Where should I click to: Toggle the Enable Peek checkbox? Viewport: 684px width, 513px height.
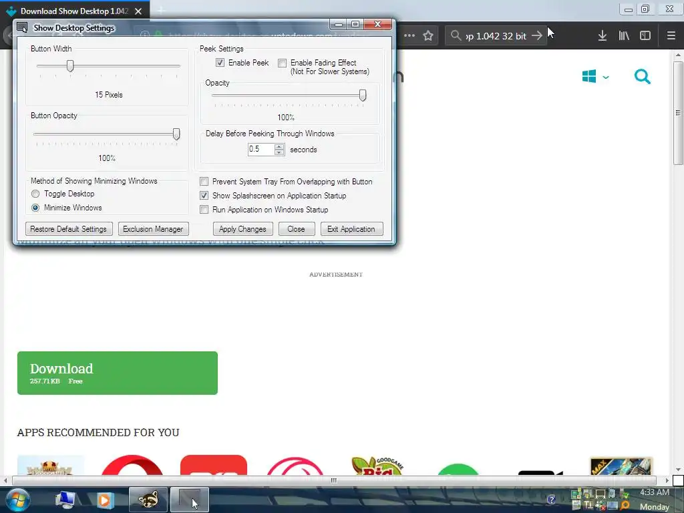click(220, 63)
